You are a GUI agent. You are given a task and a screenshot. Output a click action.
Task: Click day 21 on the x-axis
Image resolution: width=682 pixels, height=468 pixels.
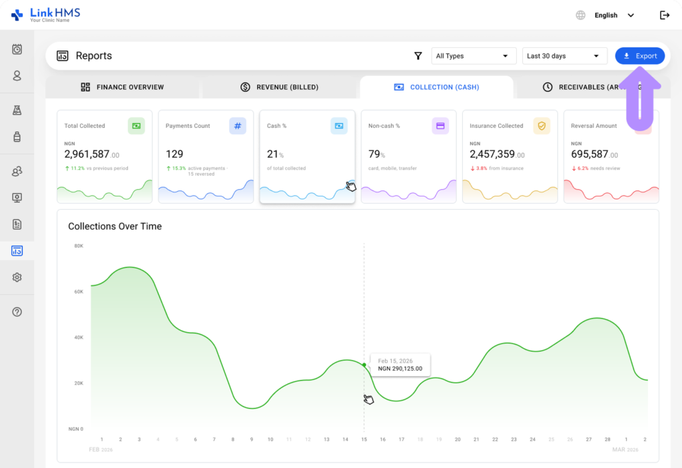point(476,439)
